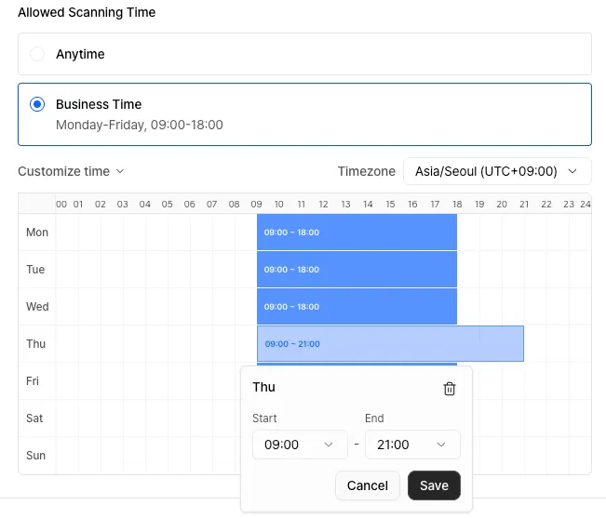Click the chevron beside Customize time

pos(119,171)
